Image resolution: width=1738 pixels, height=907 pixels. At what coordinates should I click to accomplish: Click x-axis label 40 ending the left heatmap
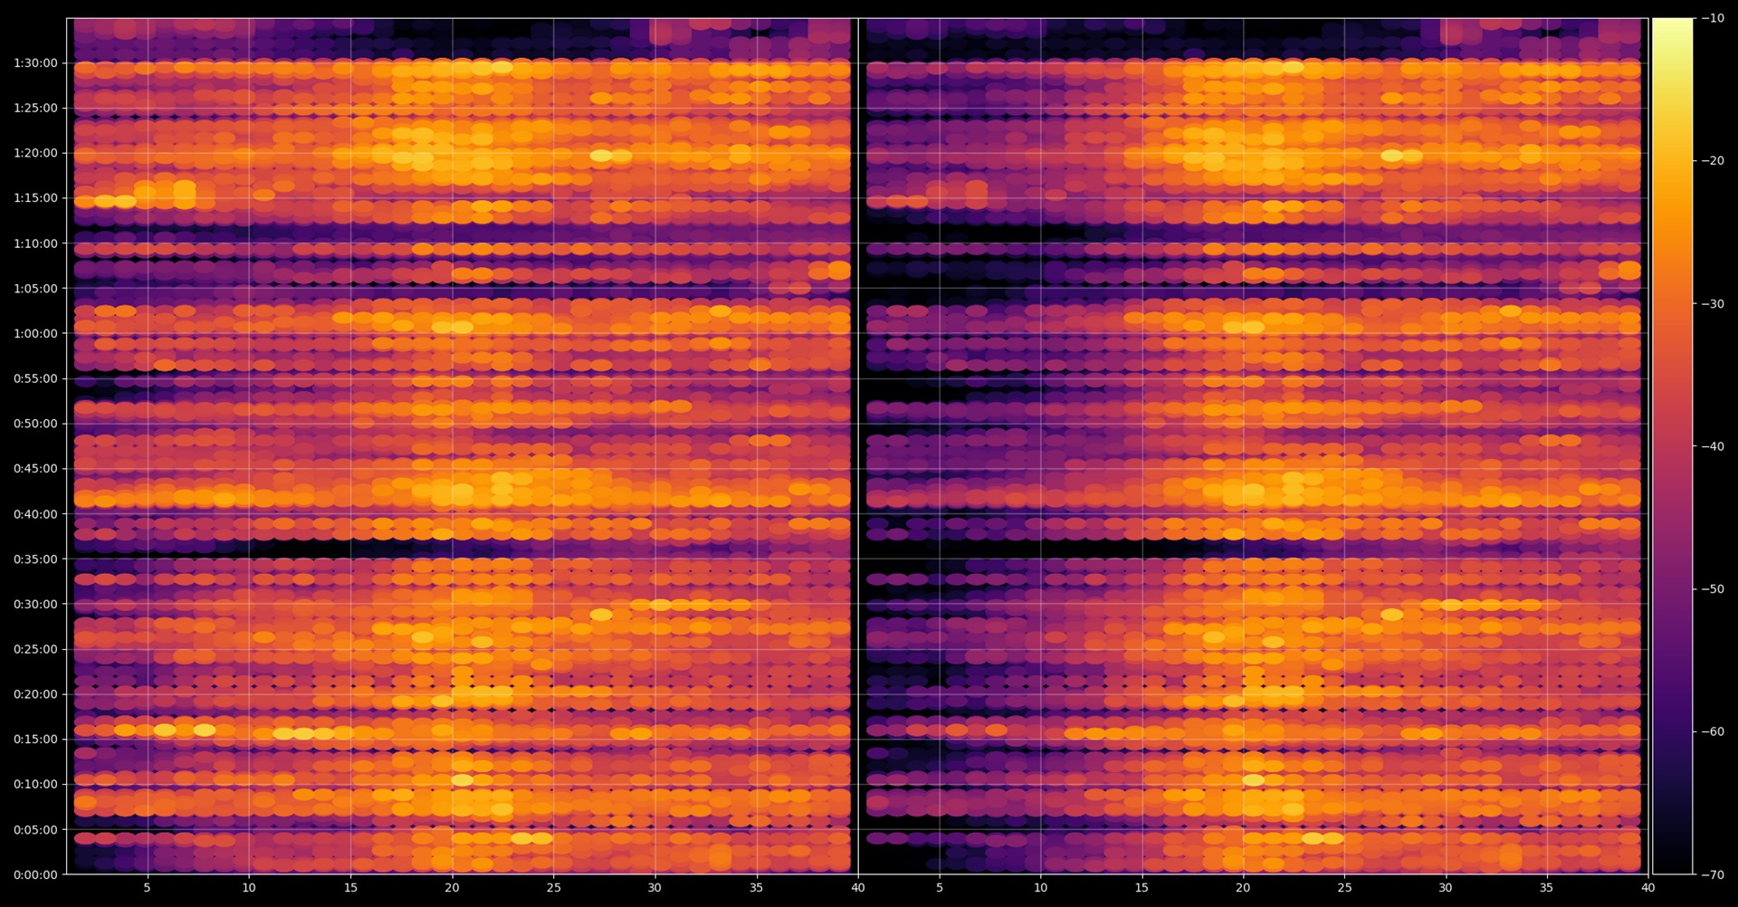[x=858, y=888]
